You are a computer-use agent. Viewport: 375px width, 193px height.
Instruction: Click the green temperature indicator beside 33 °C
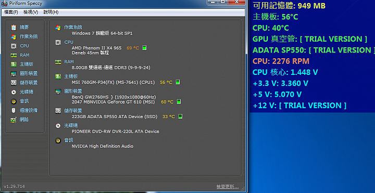coord(180,117)
